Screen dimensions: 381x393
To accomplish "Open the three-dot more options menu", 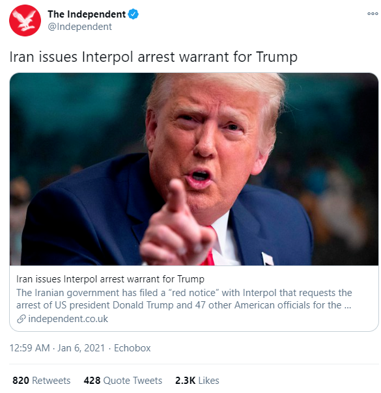I will click(373, 14).
